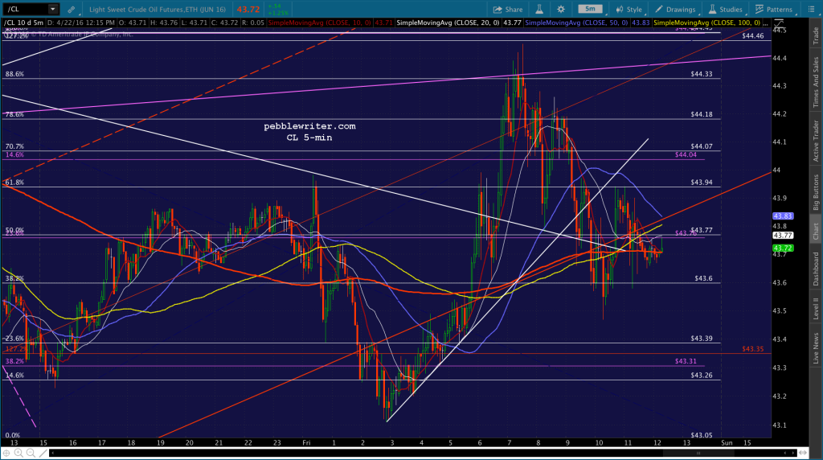Click the symbol link clip icon
Viewport: 823px width, 460px height.
(x=71, y=10)
